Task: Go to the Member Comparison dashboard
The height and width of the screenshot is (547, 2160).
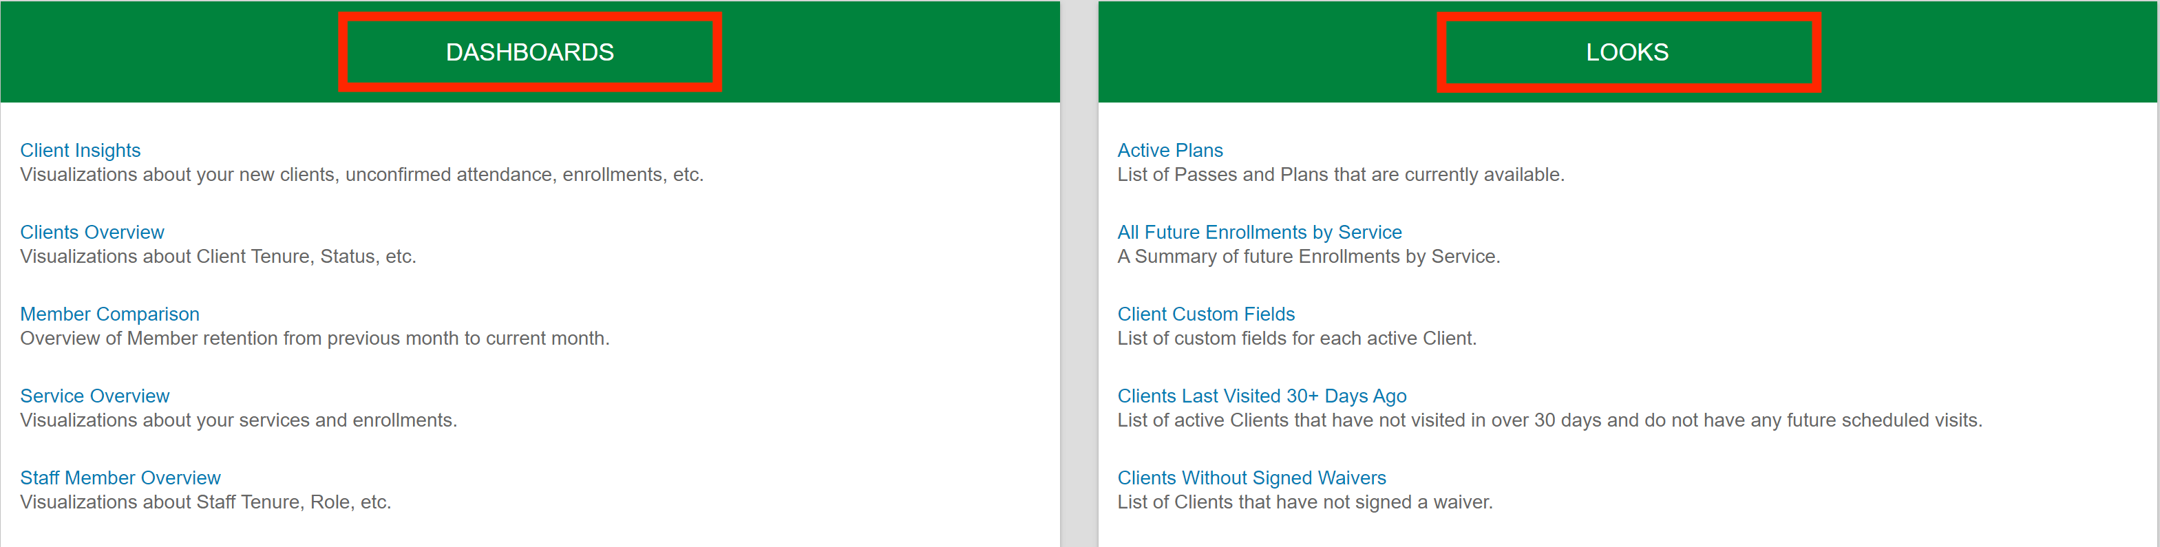Action: click(x=110, y=314)
